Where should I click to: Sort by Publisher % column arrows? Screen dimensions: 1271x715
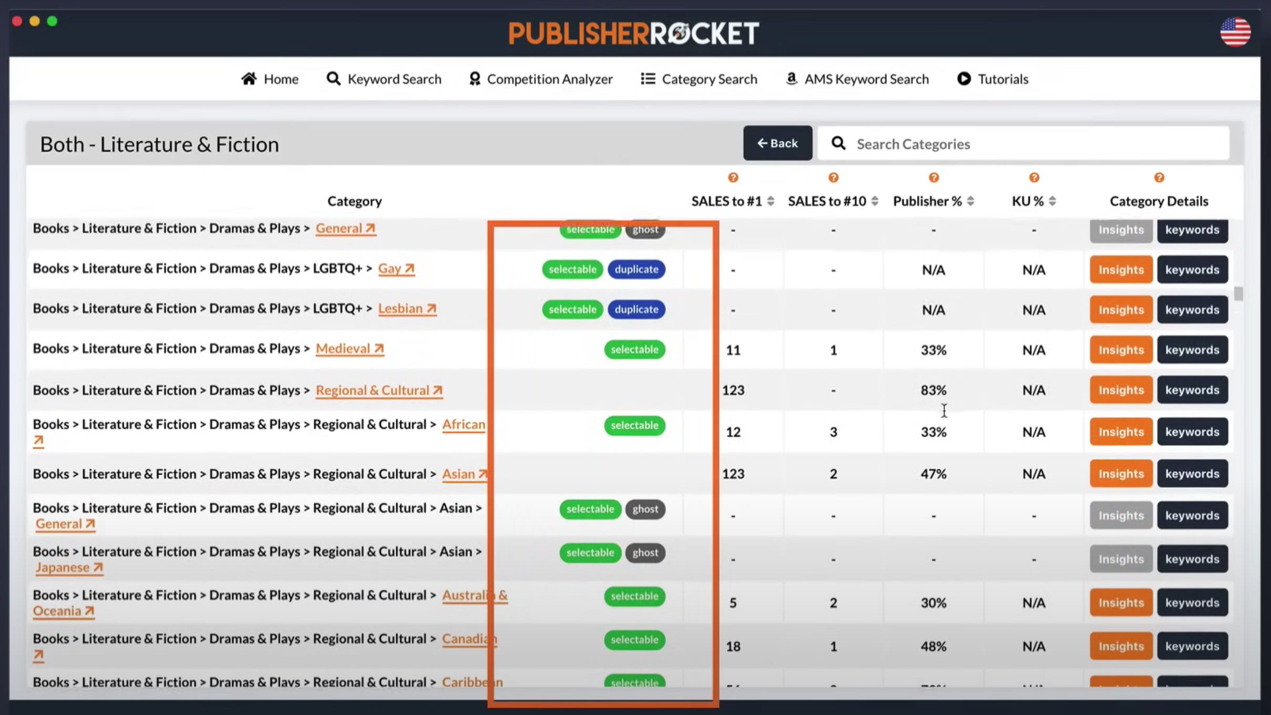pyautogui.click(x=970, y=201)
